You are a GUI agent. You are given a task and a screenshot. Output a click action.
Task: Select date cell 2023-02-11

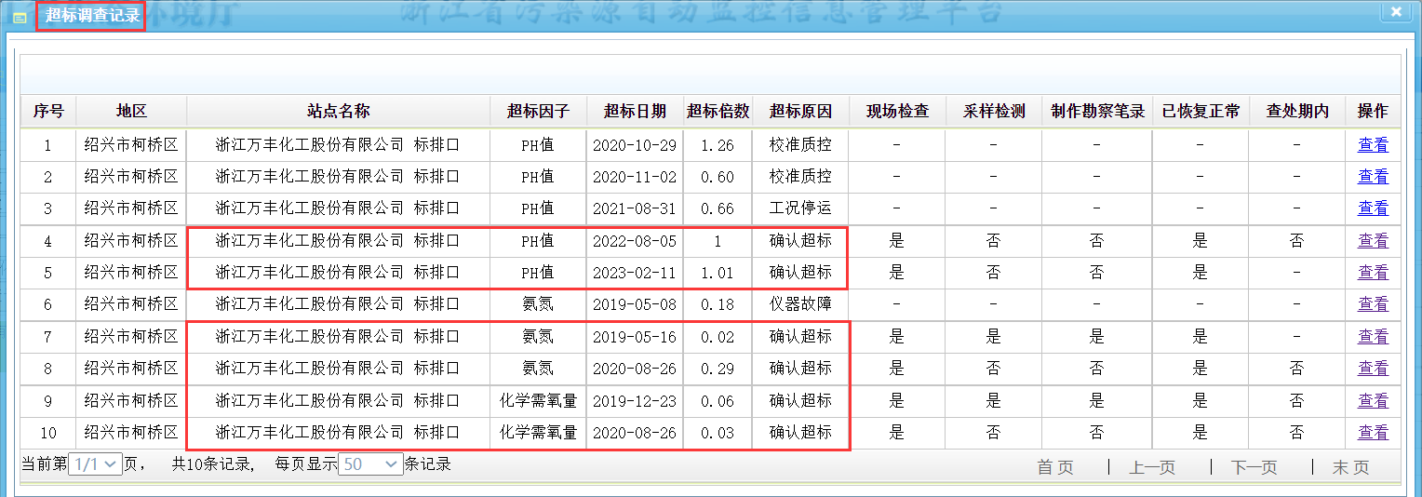pyautogui.click(x=635, y=273)
